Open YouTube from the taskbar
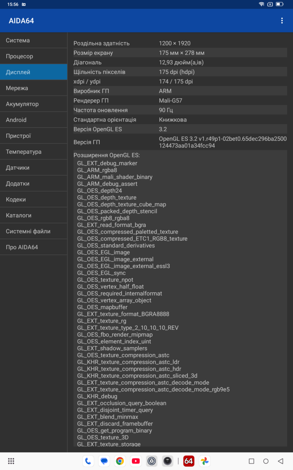 pyautogui.click(x=136, y=461)
